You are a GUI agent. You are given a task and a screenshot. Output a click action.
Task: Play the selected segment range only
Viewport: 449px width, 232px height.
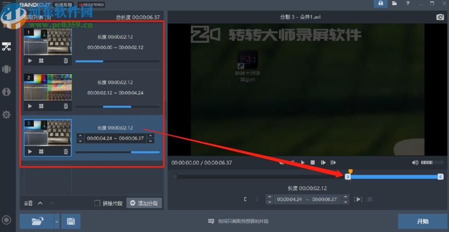[x=358, y=199]
